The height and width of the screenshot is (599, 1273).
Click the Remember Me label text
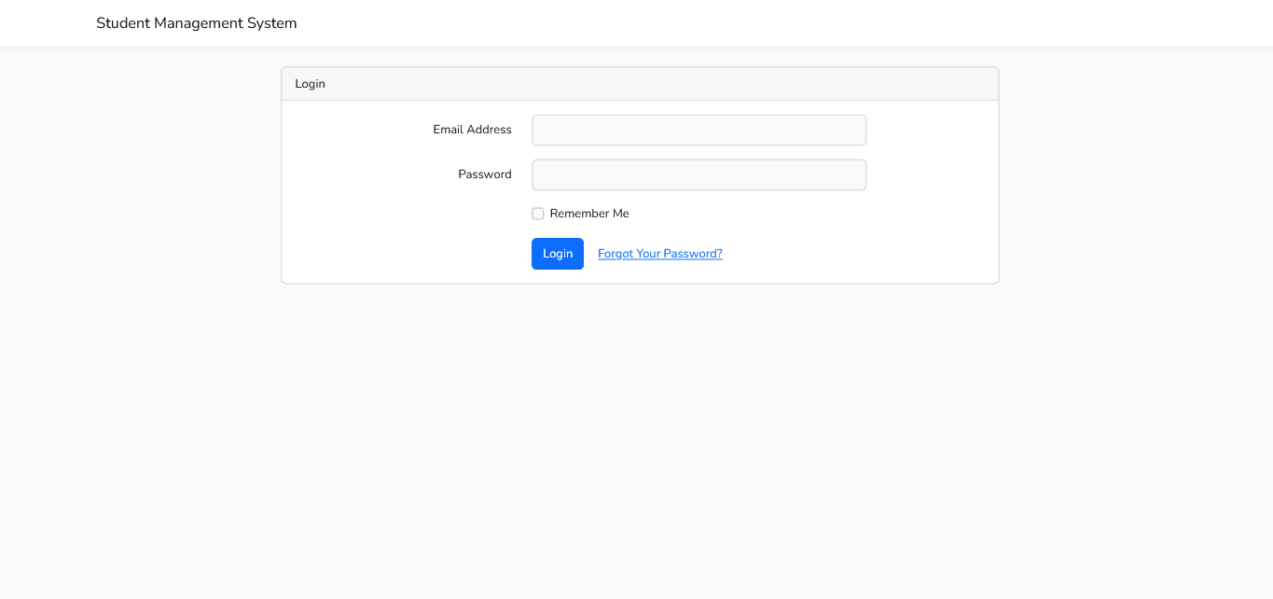(588, 214)
